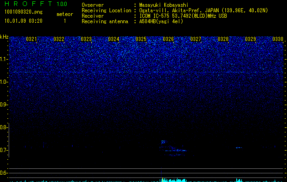Click the 1.0 kHz frequency tick label
Screen dimensions: 287x182
[x=4, y=82]
